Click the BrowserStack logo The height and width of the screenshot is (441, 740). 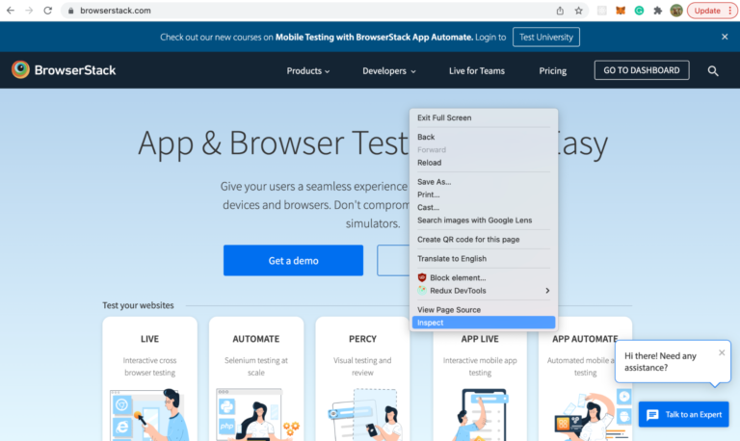[x=64, y=69]
